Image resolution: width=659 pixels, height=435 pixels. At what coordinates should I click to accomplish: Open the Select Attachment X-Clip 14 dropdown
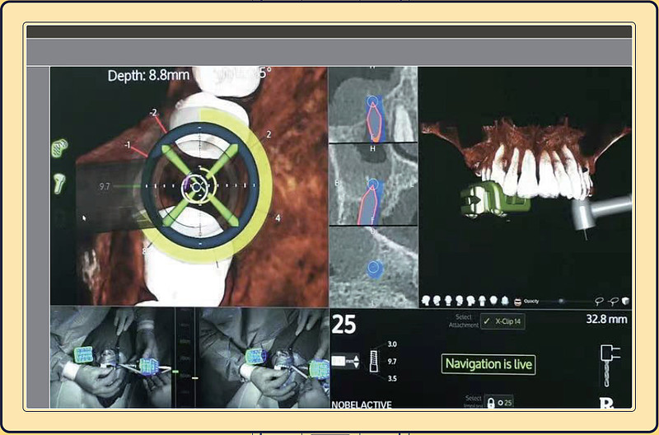tap(502, 321)
